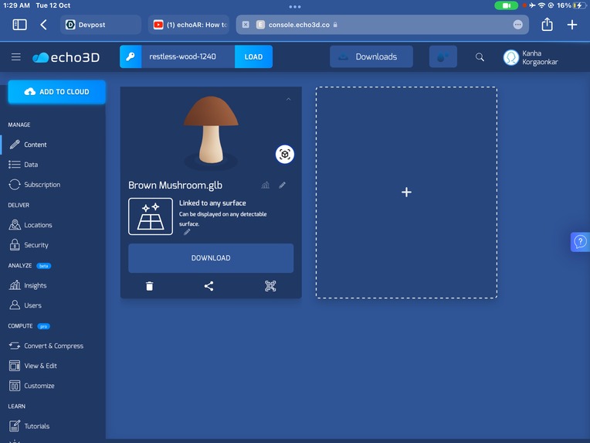
Task: Open Data in the sidebar
Action: coord(23,165)
